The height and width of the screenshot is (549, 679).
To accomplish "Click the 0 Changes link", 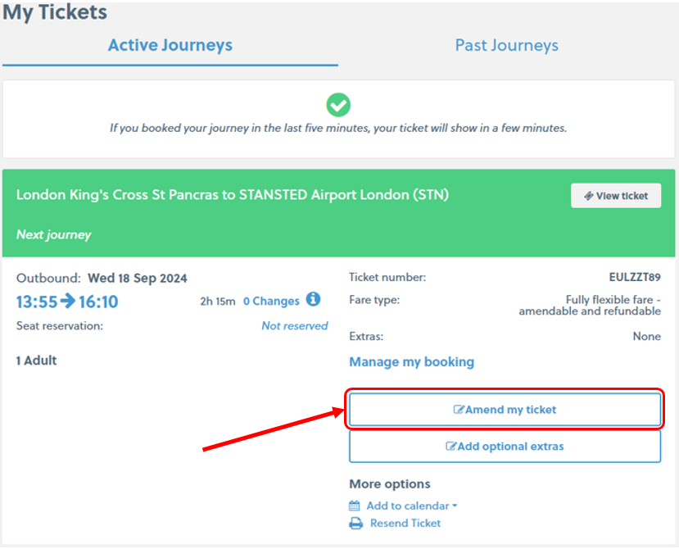I will click(271, 301).
